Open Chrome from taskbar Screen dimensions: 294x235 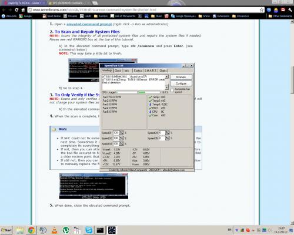(31, 230)
